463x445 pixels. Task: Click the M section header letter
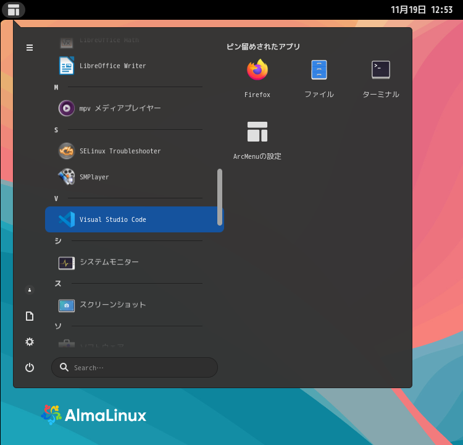point(56,87)
